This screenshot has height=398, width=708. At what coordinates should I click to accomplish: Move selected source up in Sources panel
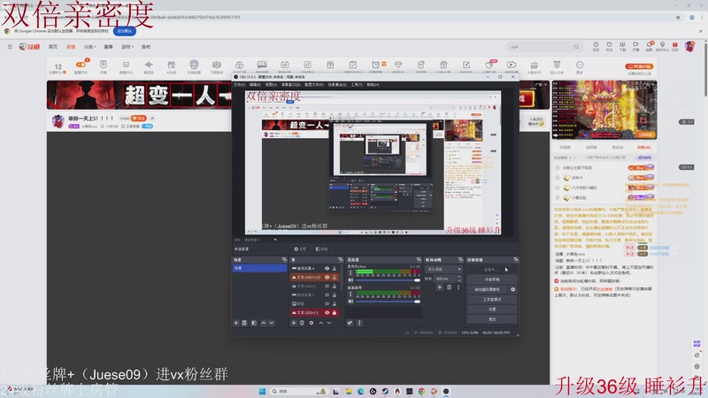pos(321,323)
